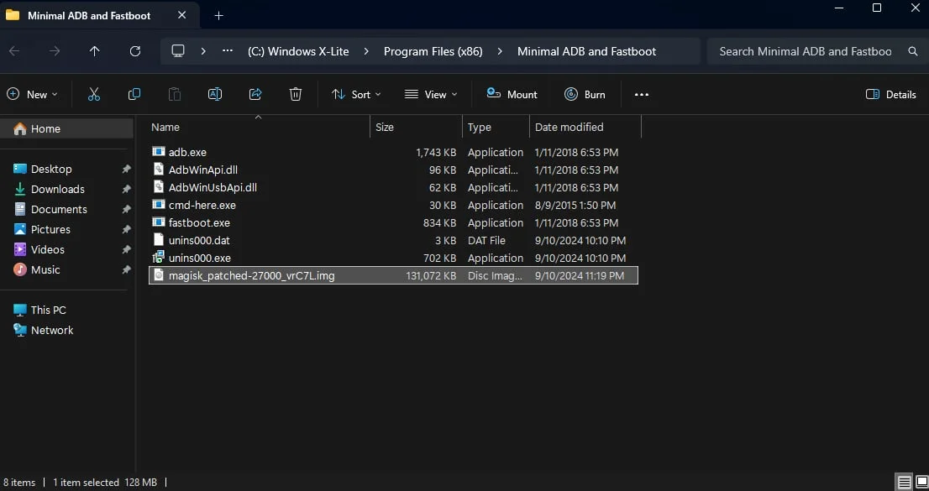Select the unins000.exe installer icon
929x491 pixels.
158,258
